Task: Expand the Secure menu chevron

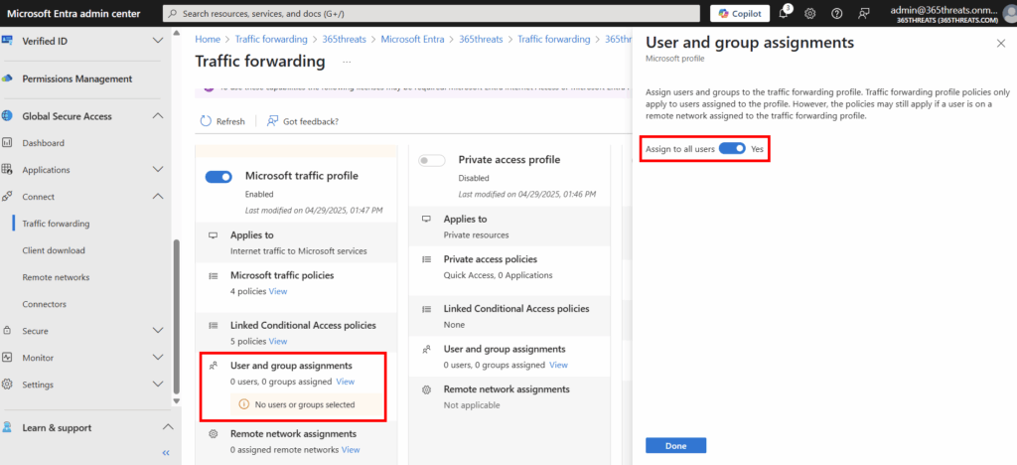Action: (x=158, y=330)
